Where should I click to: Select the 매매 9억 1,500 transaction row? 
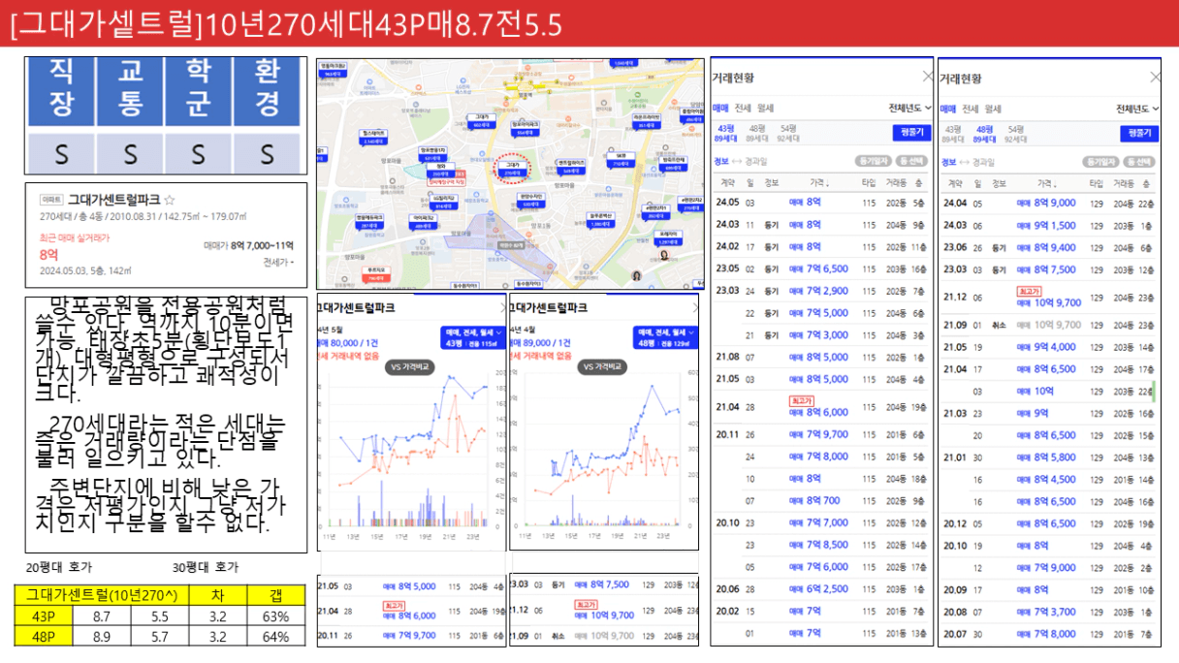(1049, 226)
